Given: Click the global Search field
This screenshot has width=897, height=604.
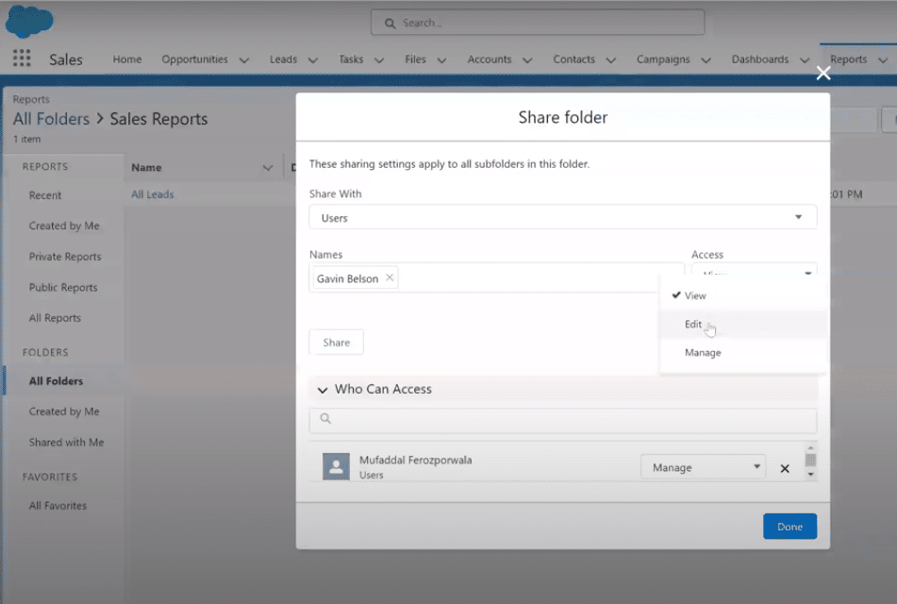Looking at the screenshot, I should point(538,23).
